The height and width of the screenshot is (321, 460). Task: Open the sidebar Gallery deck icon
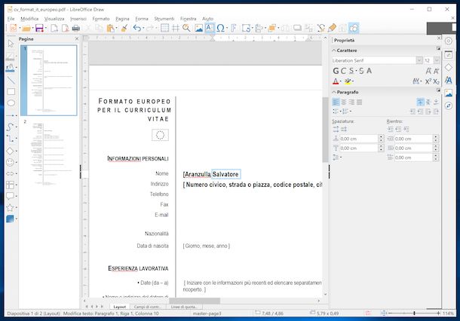[448, 93]
